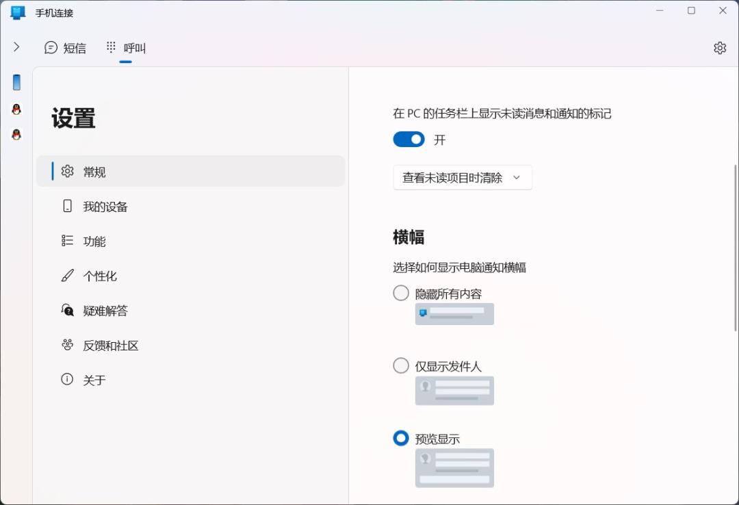Select the question icon beside 疑难解答
The height and width of the screenshot is (505, 739).
point(67,310)
